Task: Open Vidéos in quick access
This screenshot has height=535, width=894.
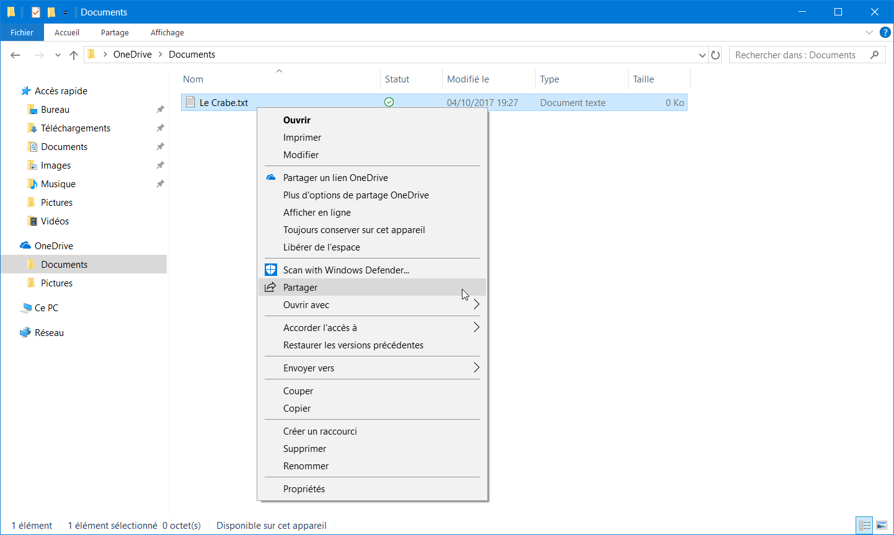Action: tap(55, 221)
